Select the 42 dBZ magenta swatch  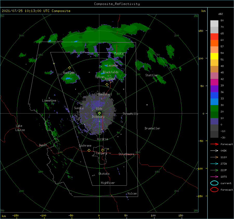(214, 82)
